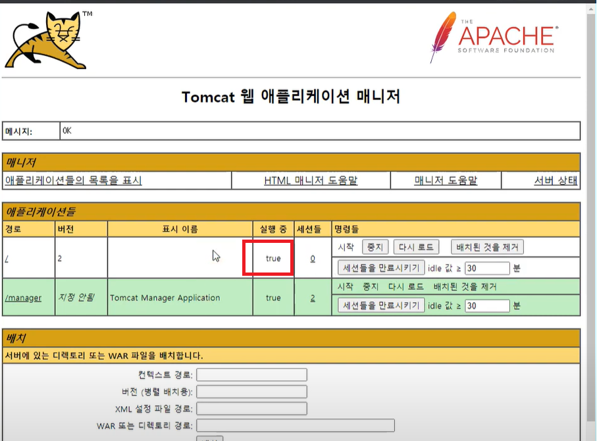
Task: Click 세션들을 만료시키기 for root app
Action: (x=381, y=268)
